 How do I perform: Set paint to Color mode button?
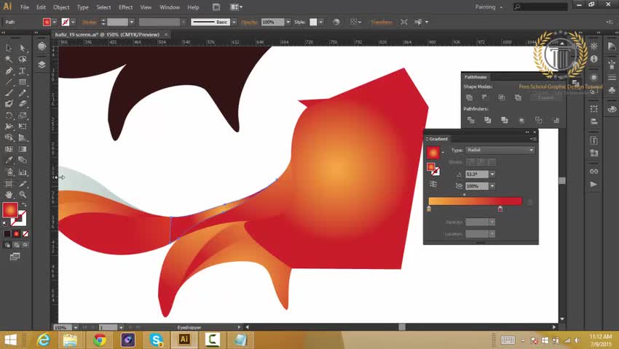point(7,234)
